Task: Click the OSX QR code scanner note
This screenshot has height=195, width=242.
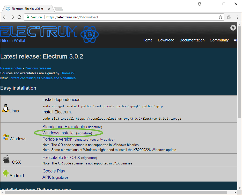Action: (87, 163)
